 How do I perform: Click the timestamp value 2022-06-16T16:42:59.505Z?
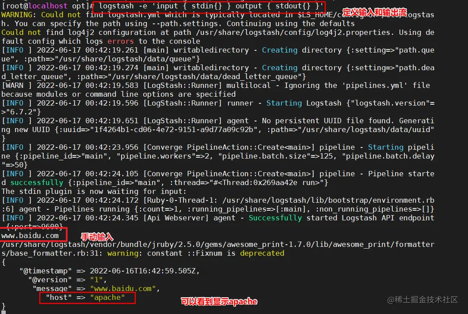[x=143, y=271]
